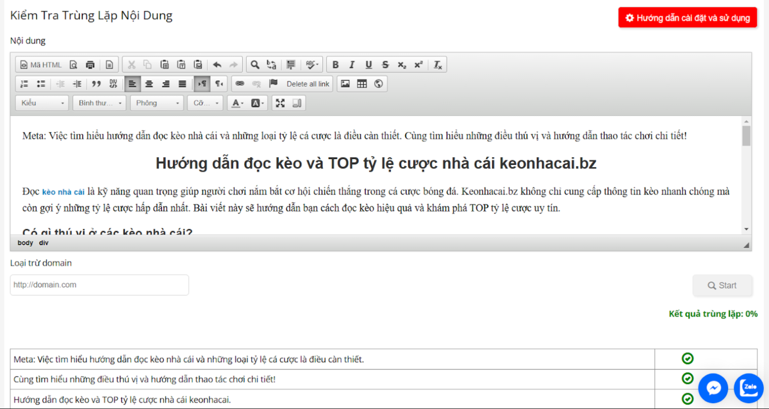Image resolution: width=769 pixels, height=409 pixels.
Task: Click the Delete all link button
Action: coord(308,84)
